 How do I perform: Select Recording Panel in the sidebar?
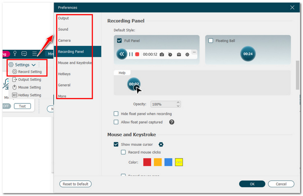pos(77,51)
